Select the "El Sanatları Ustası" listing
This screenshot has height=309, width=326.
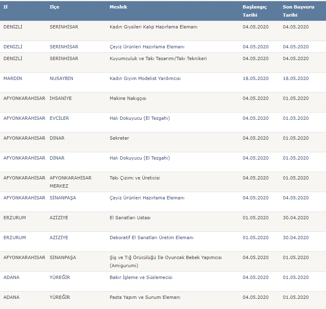click(130, 218)
